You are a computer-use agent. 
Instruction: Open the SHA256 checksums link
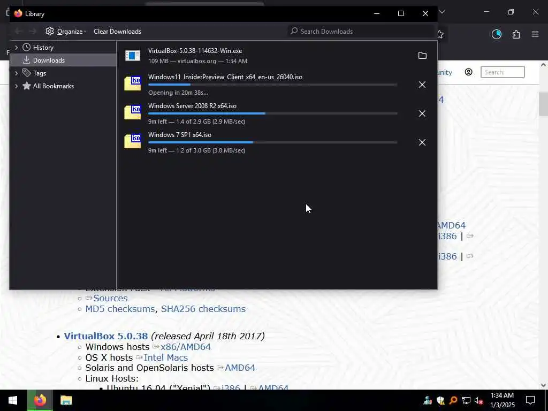[x=203, y=309]
